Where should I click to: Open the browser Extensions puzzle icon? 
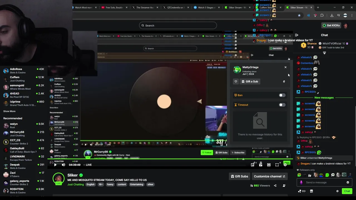pyautogui.click(x=322, y=15)
